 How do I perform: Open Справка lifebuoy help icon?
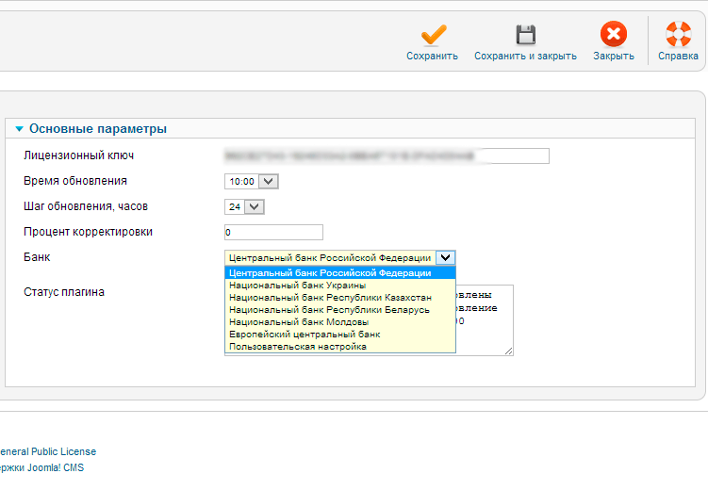click(x=678, y=36)
